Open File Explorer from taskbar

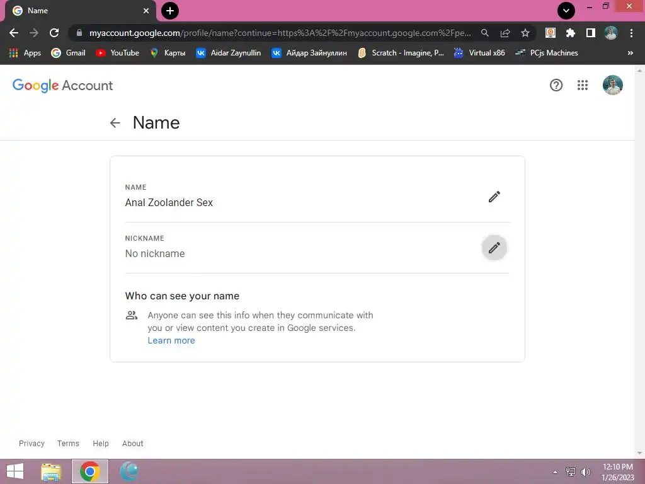(x=51, y=471)
